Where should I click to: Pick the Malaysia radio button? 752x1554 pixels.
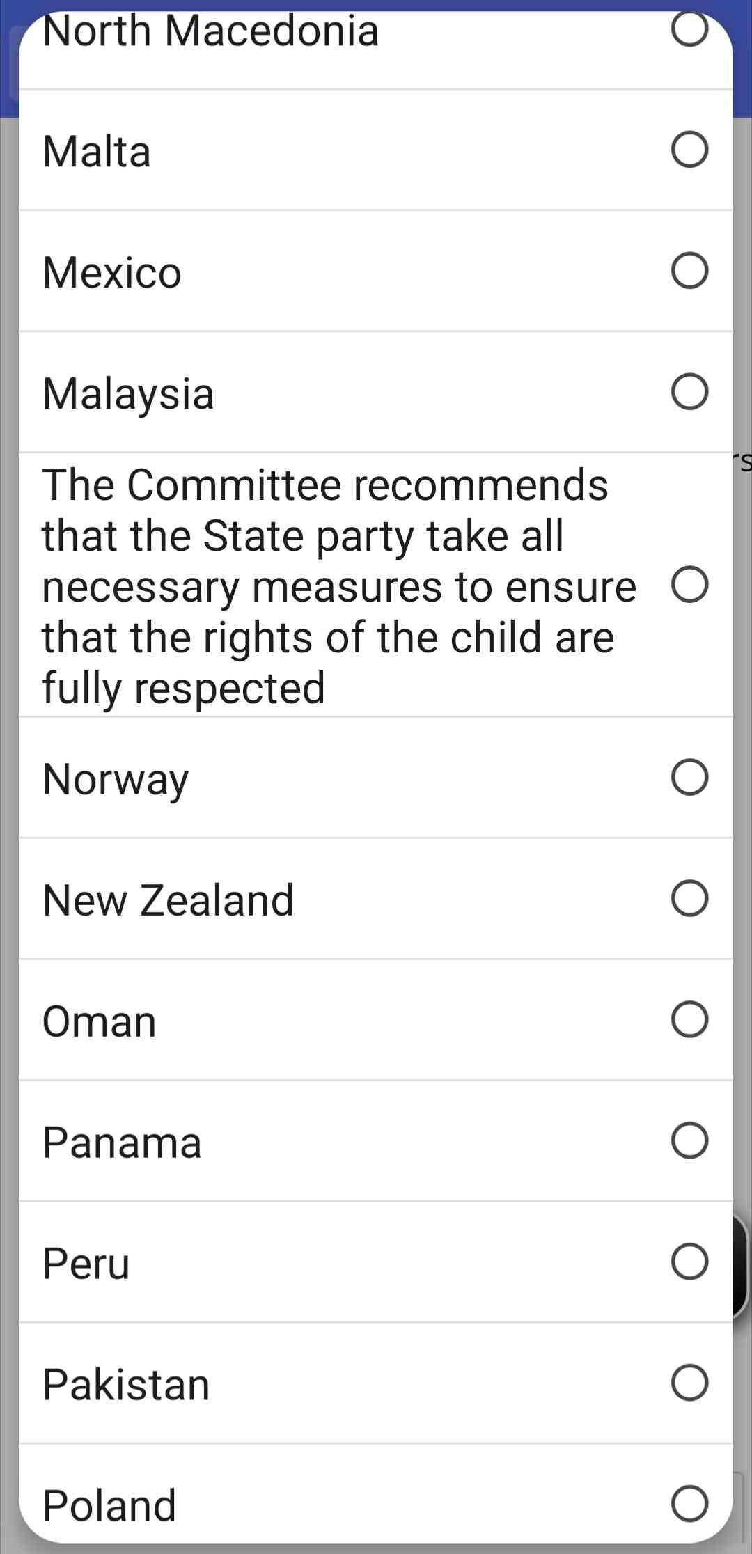[689, 392]
